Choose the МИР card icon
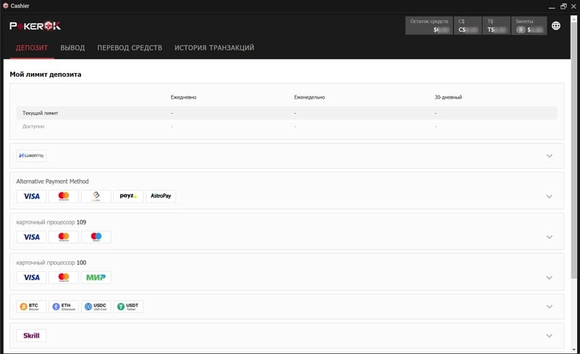This screenshot has width=580, height=354. (x=96, y=277)
